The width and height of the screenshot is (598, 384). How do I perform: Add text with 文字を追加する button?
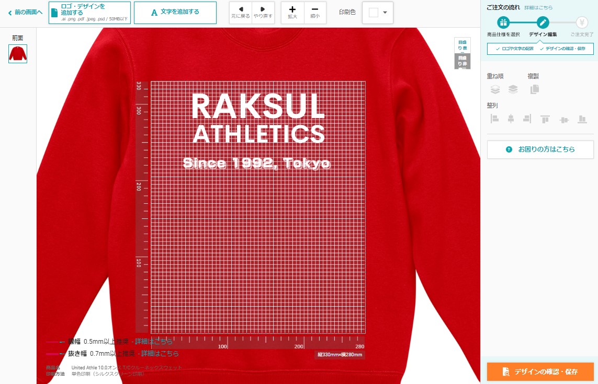click(x=175, y=13)
